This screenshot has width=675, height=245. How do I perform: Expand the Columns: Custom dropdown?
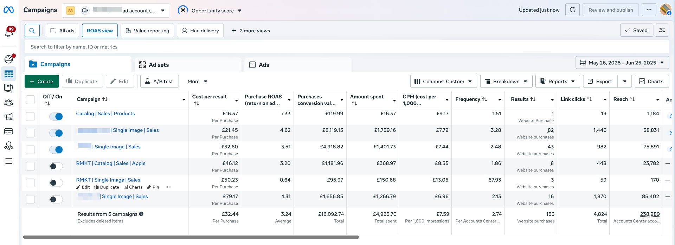tap(443, 82)
